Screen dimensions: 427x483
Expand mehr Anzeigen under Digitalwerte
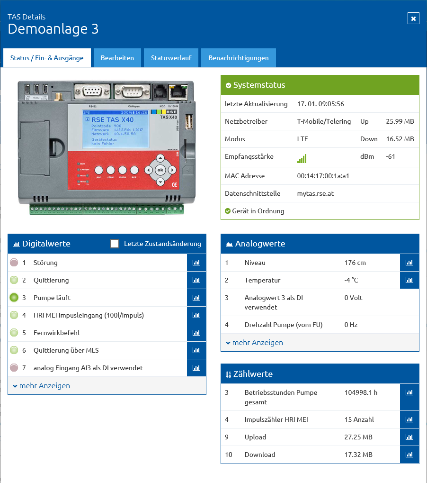41,386
